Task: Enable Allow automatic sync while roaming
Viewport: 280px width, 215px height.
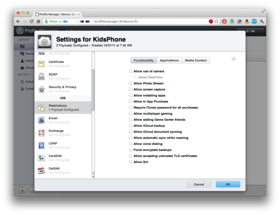Action: 130,138
